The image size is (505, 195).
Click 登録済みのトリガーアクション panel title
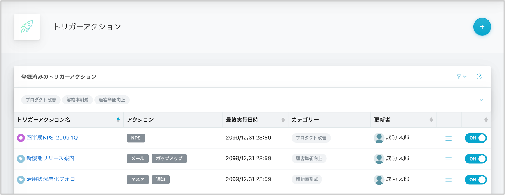[x=59, y=77]
